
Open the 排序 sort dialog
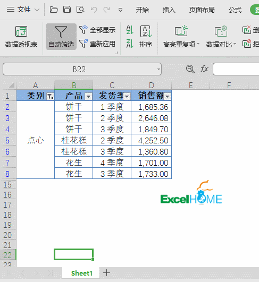[146, 37]
